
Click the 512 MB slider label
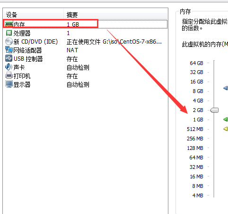(x=195, y=129)
